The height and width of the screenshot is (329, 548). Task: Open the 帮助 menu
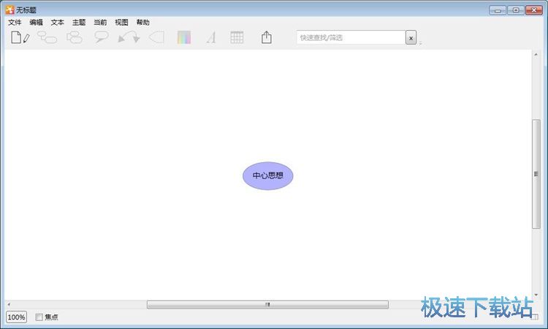(x=142, y=23)
